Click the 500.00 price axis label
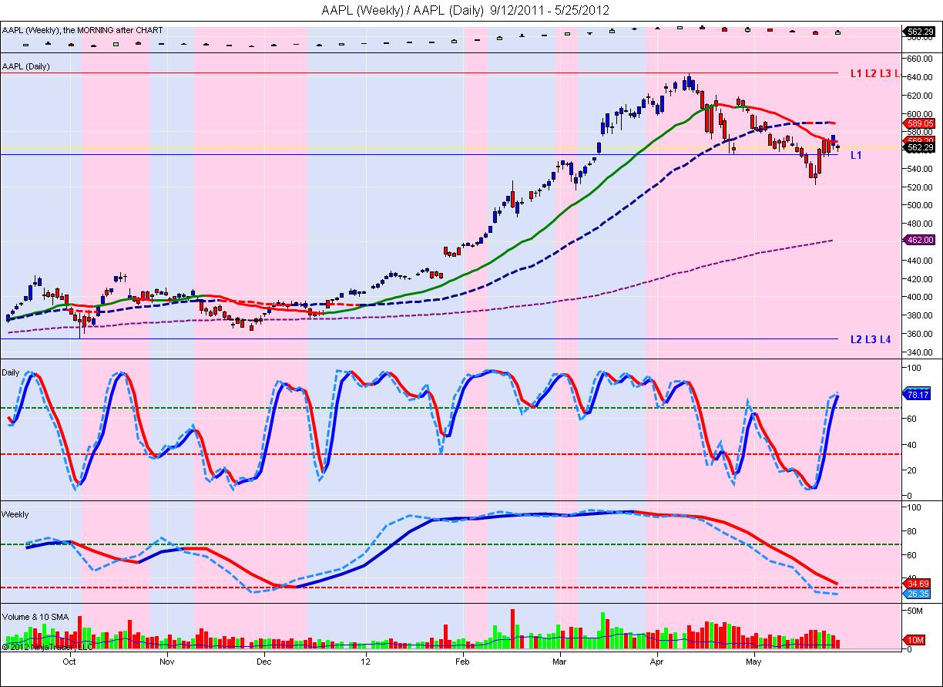 [919, 206]
